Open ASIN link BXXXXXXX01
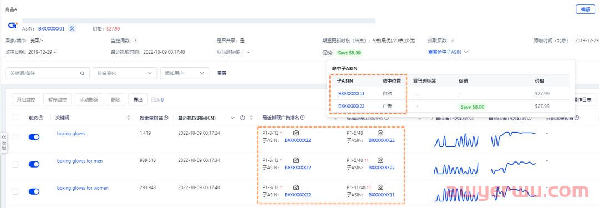The image size is (599, 208). [x=52, y=29]
